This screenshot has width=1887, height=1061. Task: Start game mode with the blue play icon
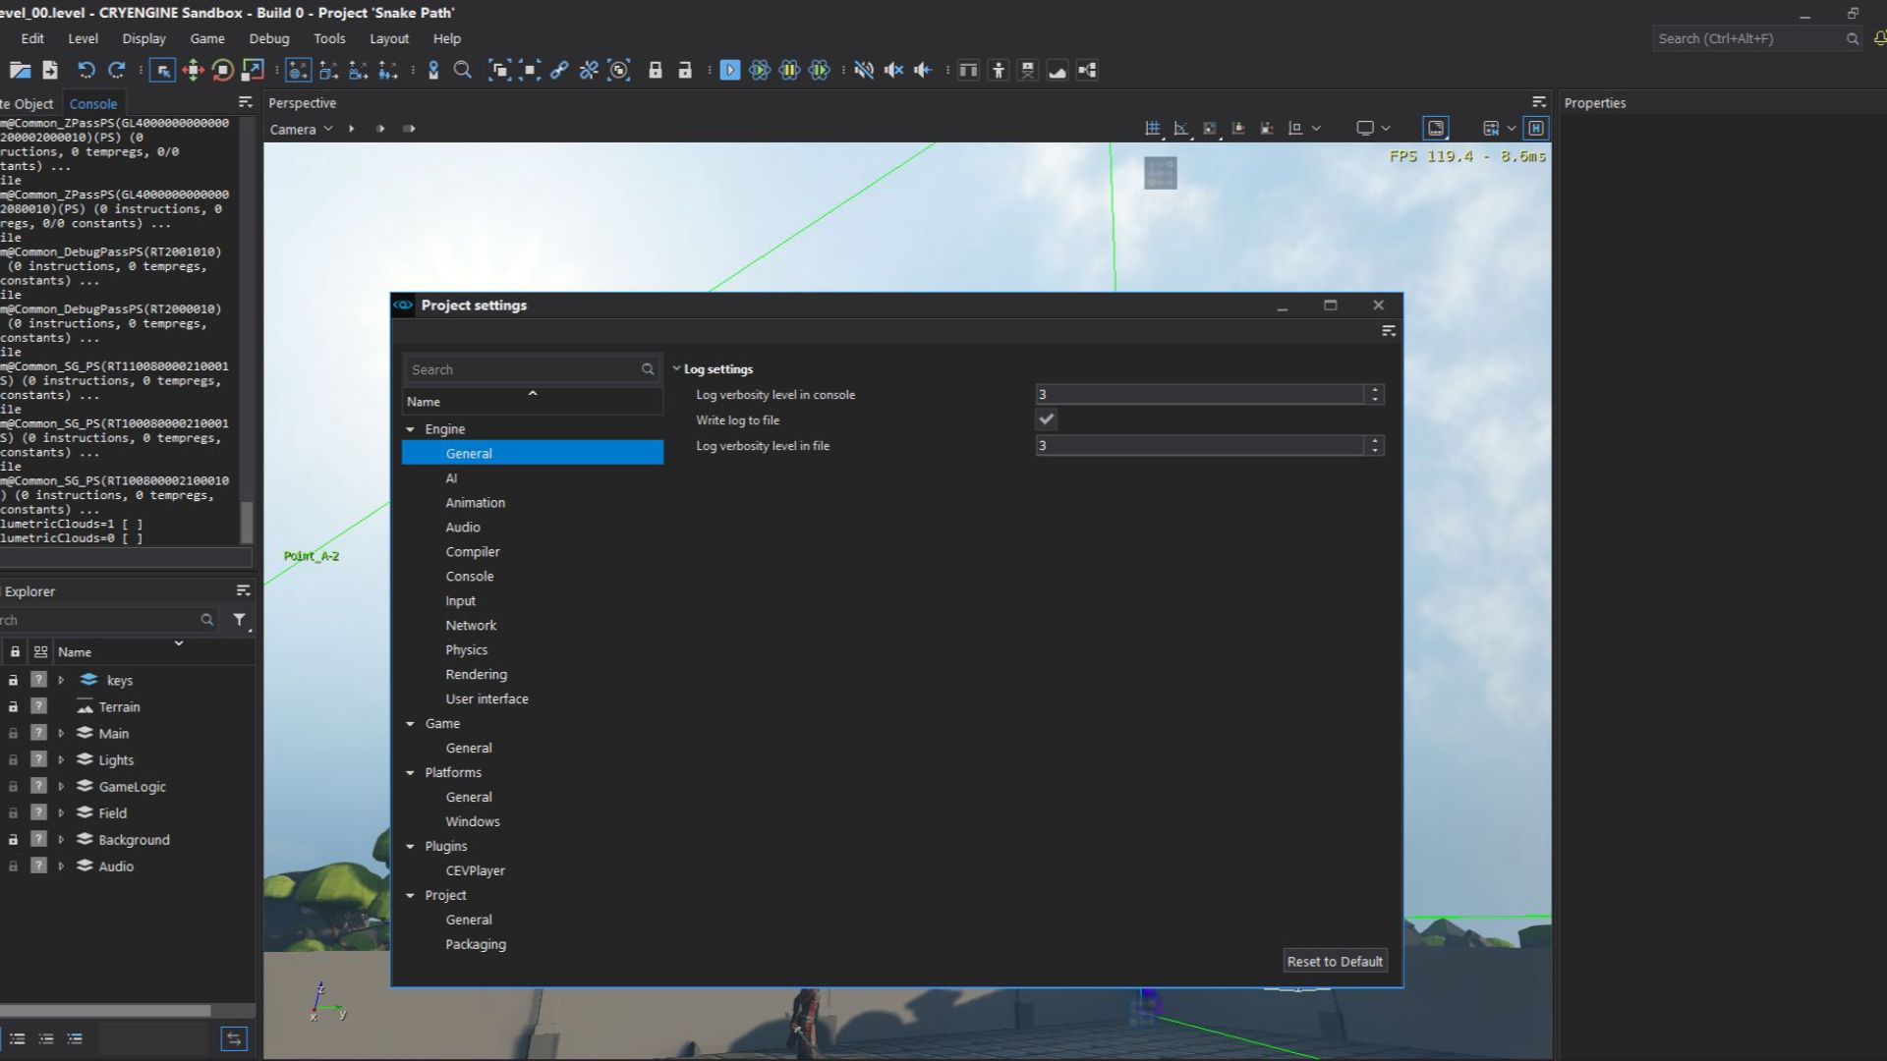[x=730, y=70]
